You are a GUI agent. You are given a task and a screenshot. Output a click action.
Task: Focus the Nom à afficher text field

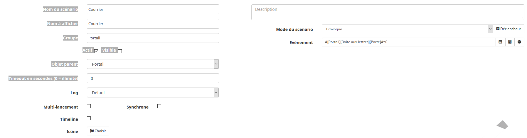coord(153,24)
